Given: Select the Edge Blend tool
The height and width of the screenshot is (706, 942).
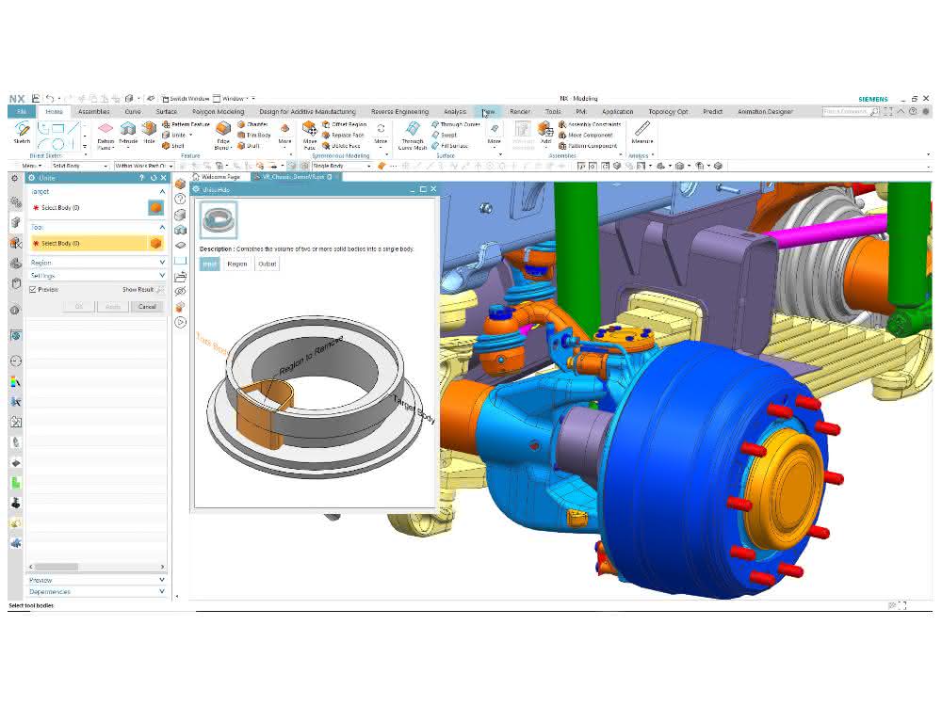Looking at the screenshot, I should tap(223, 136).
